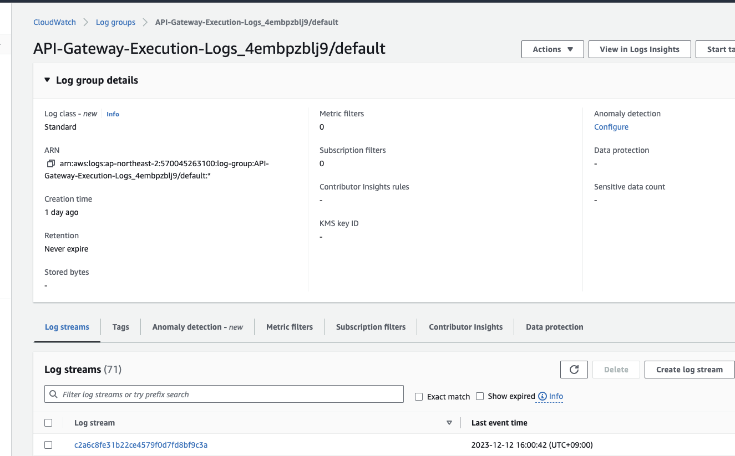Click the Standard log class value

click(x=60, y=127)
